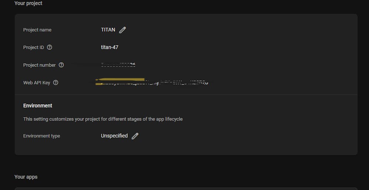This screenshot has height=190, width=369.
Task: Click the Environment type label
Action: coord(41,136)
